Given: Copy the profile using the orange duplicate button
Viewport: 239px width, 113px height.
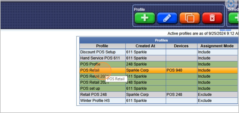Looking at the screenshot, I should [x=190, y=18].
